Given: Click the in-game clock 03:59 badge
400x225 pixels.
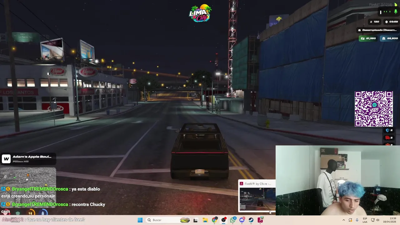Looking at the screenshot, I should coord(392,22).
